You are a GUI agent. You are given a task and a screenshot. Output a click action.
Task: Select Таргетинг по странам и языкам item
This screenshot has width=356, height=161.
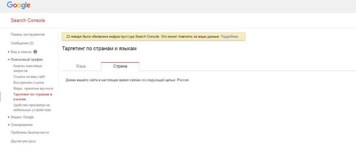coord(32,97)
